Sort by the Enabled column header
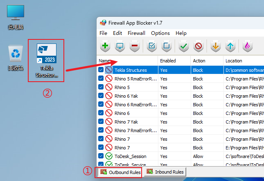This screenshot has height=181, width=264. click(174, 61)
